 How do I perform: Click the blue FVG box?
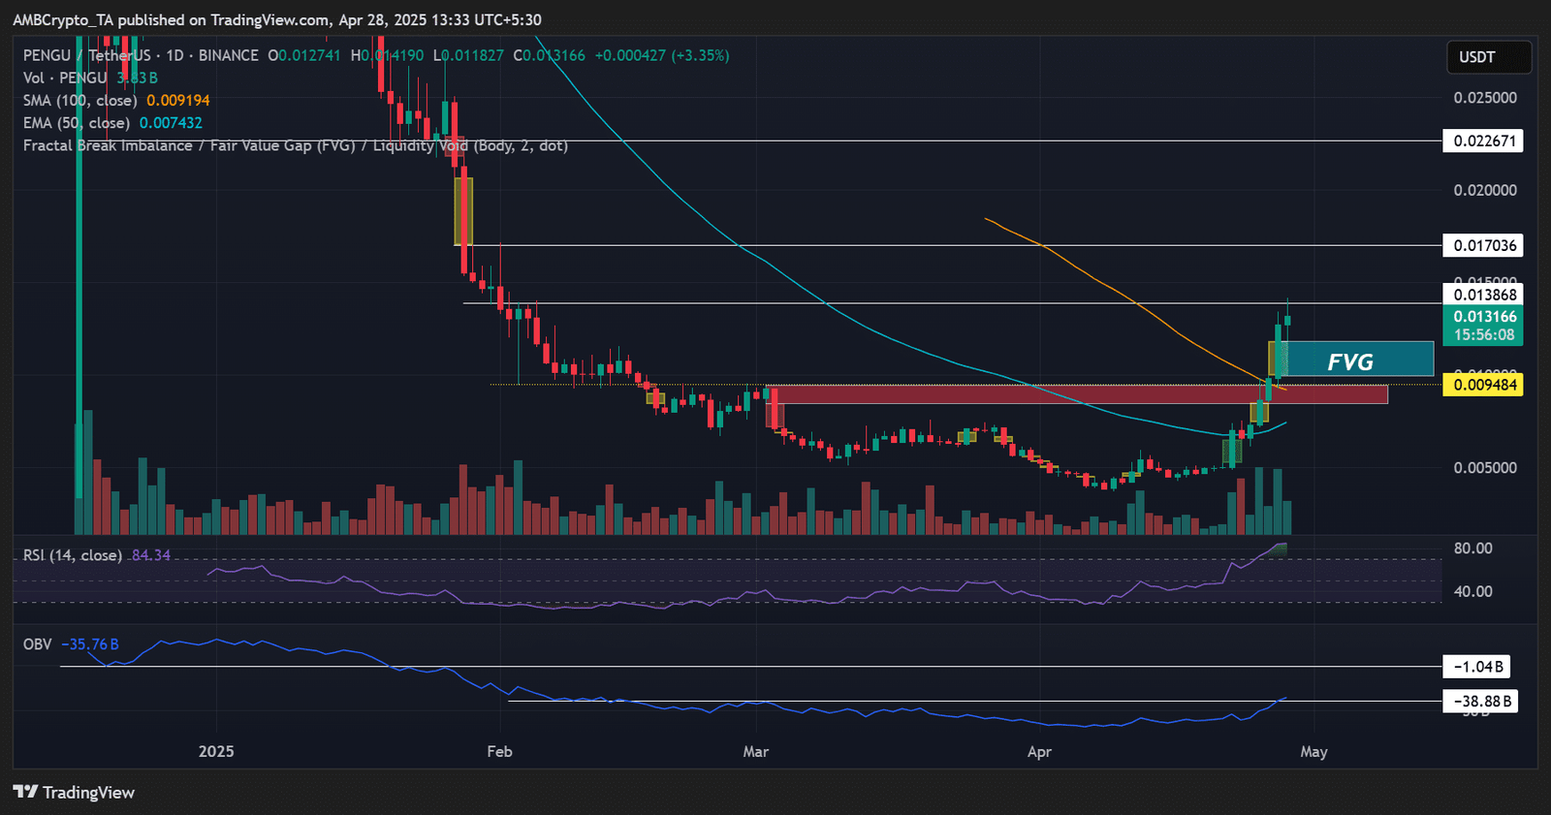tap(1357, 360)
